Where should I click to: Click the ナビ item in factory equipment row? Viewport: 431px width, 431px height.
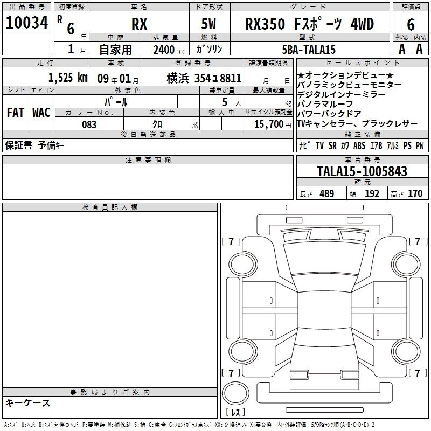pos(304,145)
